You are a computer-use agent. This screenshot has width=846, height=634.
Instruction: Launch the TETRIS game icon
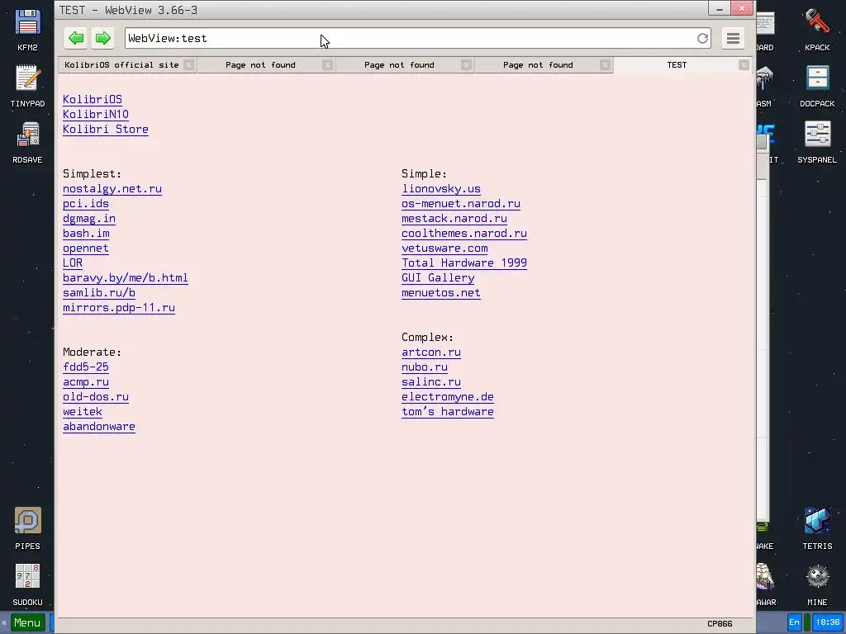[x=817, y=529]
